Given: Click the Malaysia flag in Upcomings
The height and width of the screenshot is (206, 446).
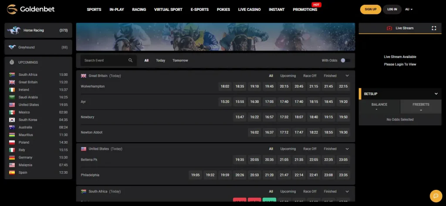Looking at the screenshot, I should pyautogui.click(x=12, y=165).
